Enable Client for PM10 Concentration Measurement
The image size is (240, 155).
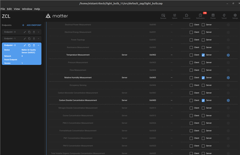click(191, 146)
